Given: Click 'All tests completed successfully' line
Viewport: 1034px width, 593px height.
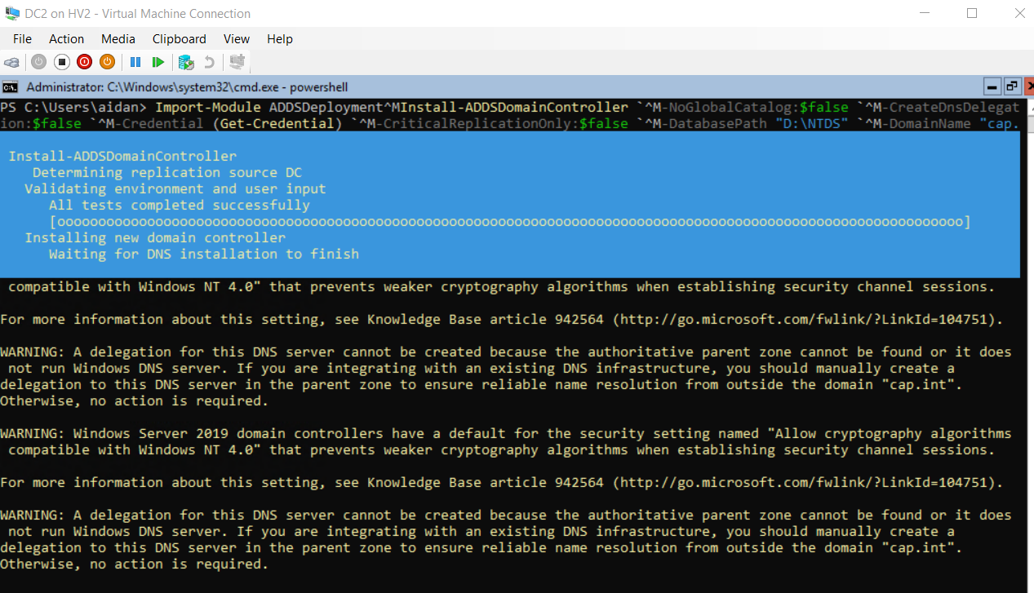Looking at the screenshot, I should click(180, 206).
